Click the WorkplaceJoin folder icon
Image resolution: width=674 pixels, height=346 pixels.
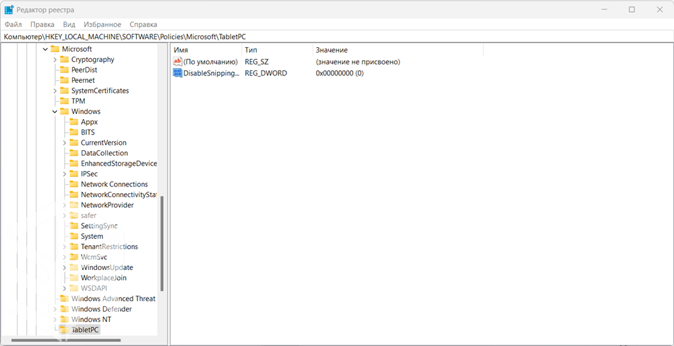coord(73,278)
